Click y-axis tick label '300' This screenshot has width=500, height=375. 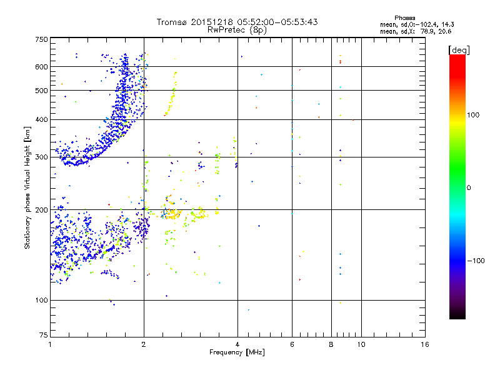[41, 157]
